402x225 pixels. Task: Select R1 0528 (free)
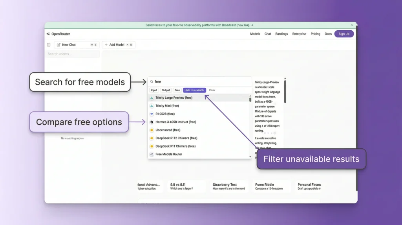[x=198, y=114]
